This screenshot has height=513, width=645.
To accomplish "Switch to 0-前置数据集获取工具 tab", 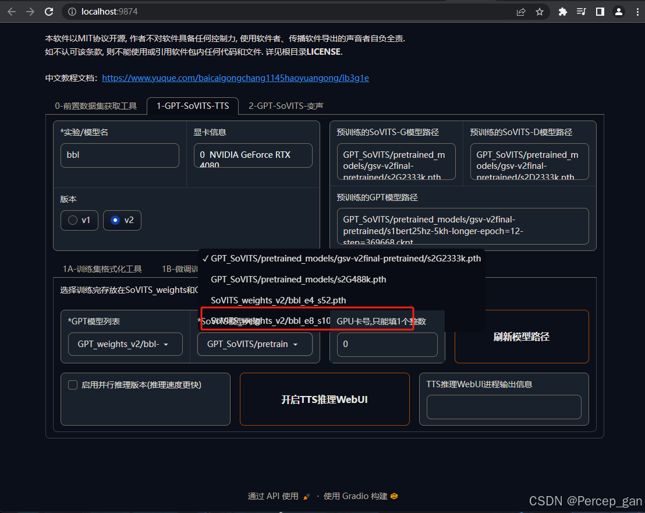I will coord(96,106).
